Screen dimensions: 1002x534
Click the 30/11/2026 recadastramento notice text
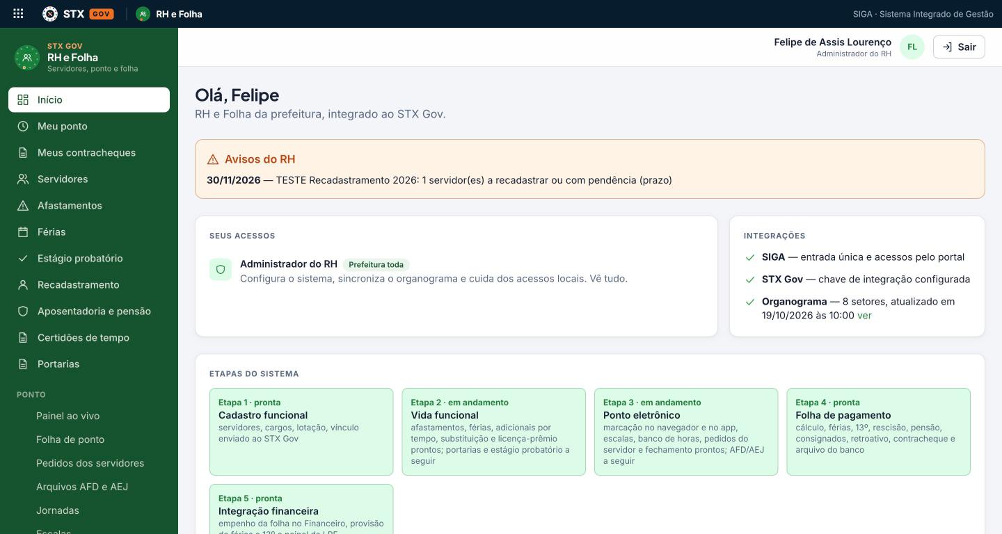tap(439, 180)
